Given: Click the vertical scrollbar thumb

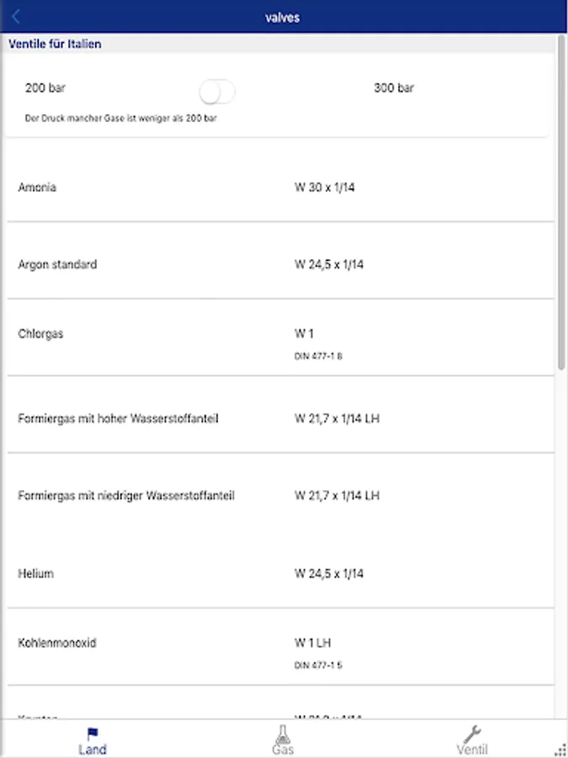Looking at the screenshot, I should point(561,202).
